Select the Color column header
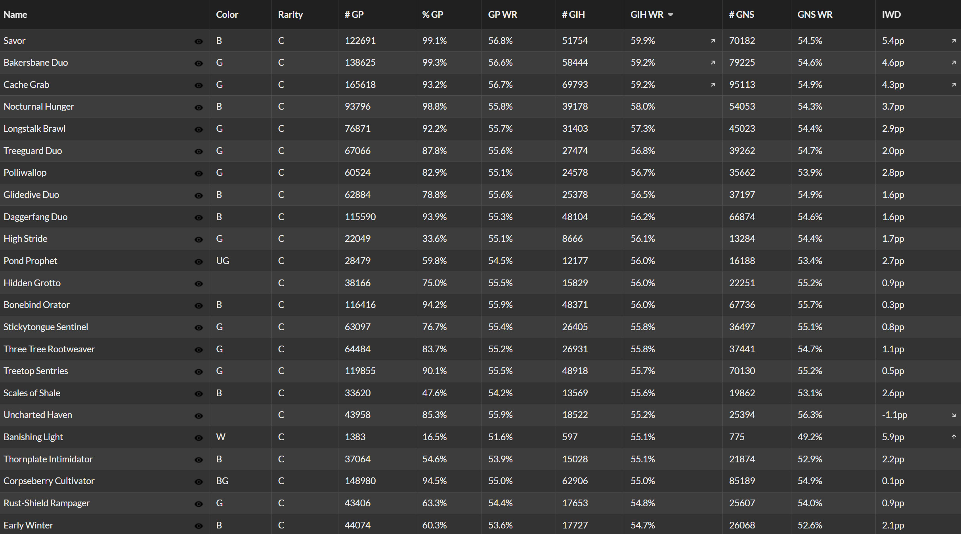 coord(227,15)
